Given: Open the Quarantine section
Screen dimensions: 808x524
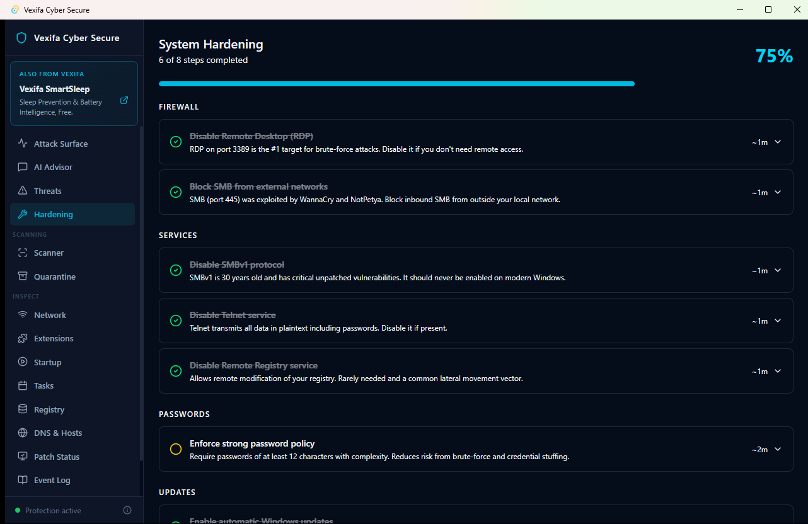Looking at the screenshot, I should click(72, 276).
